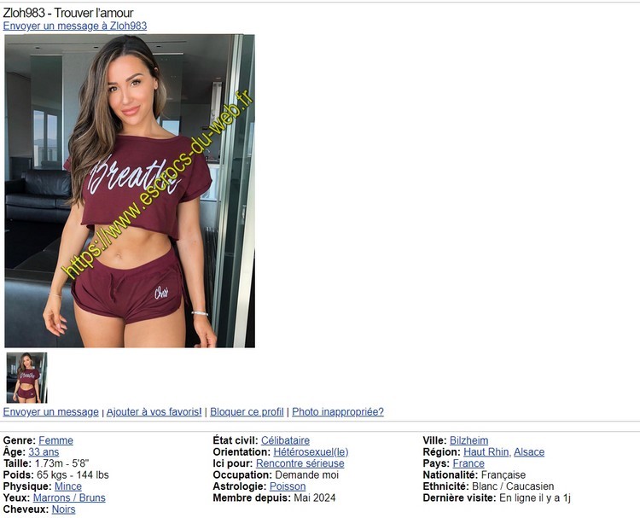
Task: Click 'Bloquer ce profil' link
Action: click(x=247, y=411)
